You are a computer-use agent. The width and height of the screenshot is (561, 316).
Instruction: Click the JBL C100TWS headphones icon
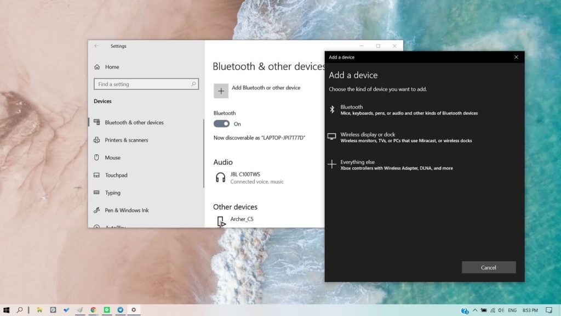pyautogui.click(x=220, y=177)
